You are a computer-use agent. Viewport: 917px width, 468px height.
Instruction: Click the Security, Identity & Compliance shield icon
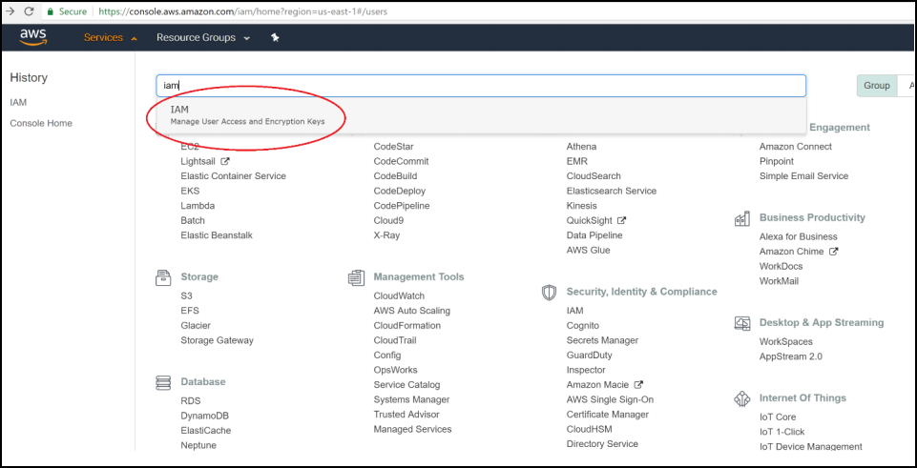(549, 292)
